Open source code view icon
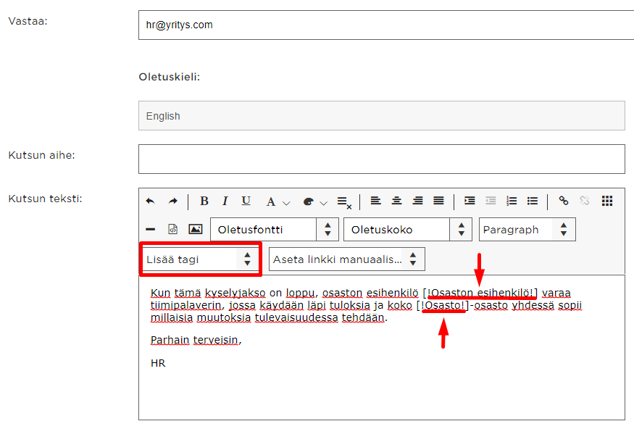Viewport: 634px width, 429px height. click(172, 229)
